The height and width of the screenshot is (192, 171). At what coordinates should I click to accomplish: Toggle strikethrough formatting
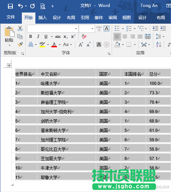click(x=58, y=37)
